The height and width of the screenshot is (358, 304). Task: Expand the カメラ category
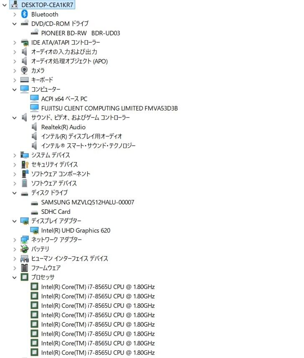[15, 71]
